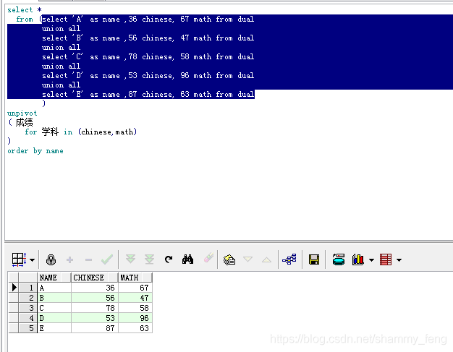Viewport: 453px width, 352px height.
Task: Open the grid mode dropdown arrow
Action: (x=32, y=260)
